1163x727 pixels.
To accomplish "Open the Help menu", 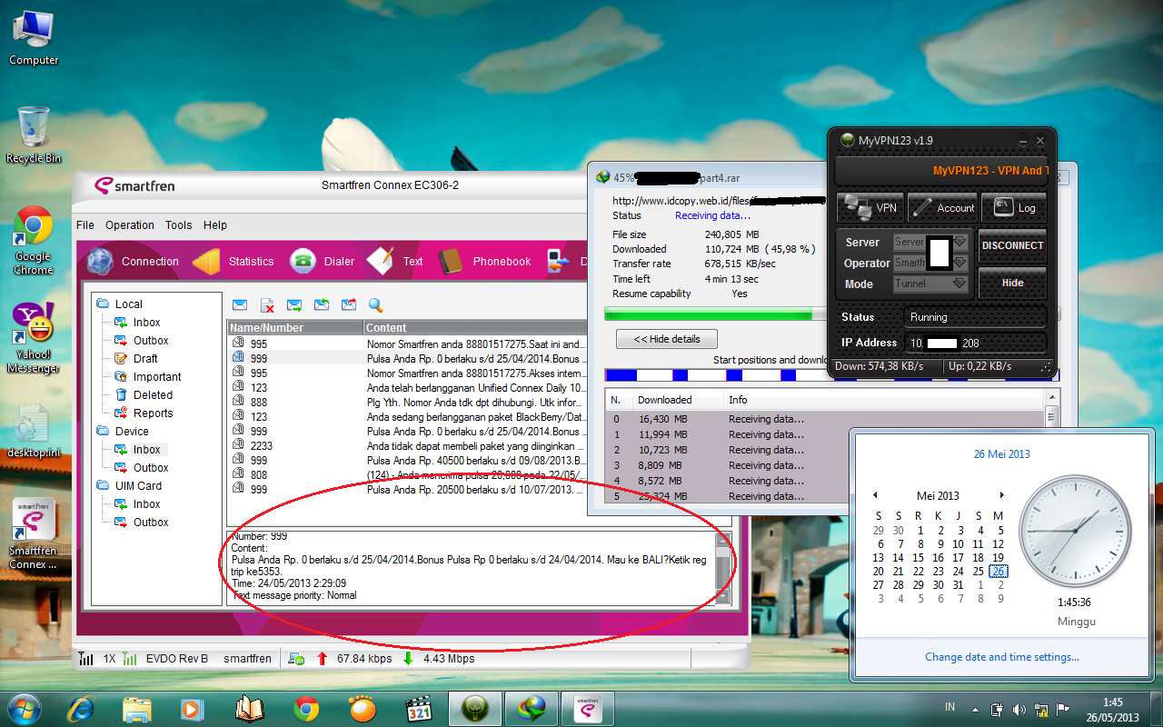I will pyautogui.click(x=215, y=225).
